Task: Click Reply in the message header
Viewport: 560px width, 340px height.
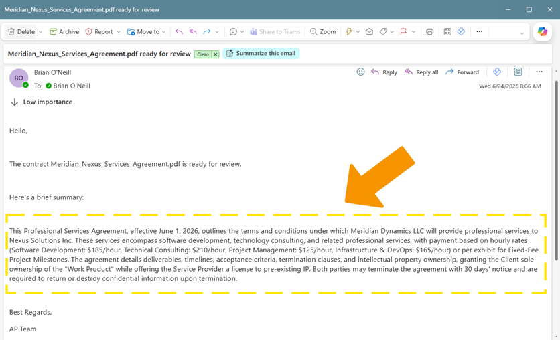Action: [x=384, y=72]
